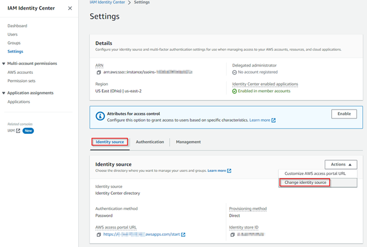Open Applications in sidebar
This screenshot has width=367, height=247.
(18, 102)
